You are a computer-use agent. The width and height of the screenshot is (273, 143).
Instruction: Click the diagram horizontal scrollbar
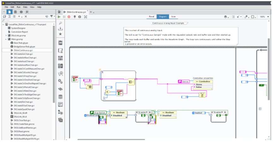tap(126, 140)
